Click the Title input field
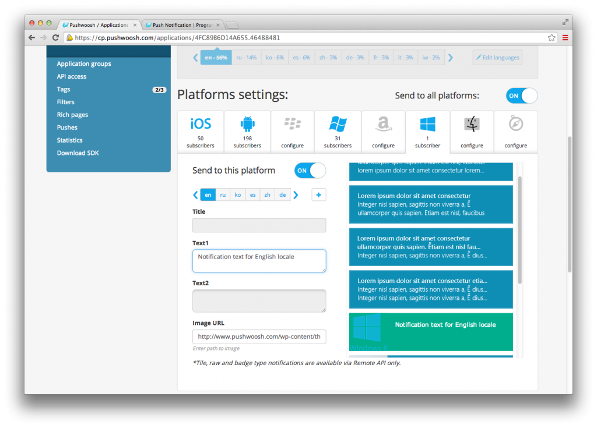This screenshot has width=597, height=428. click(x=259, y=225)
